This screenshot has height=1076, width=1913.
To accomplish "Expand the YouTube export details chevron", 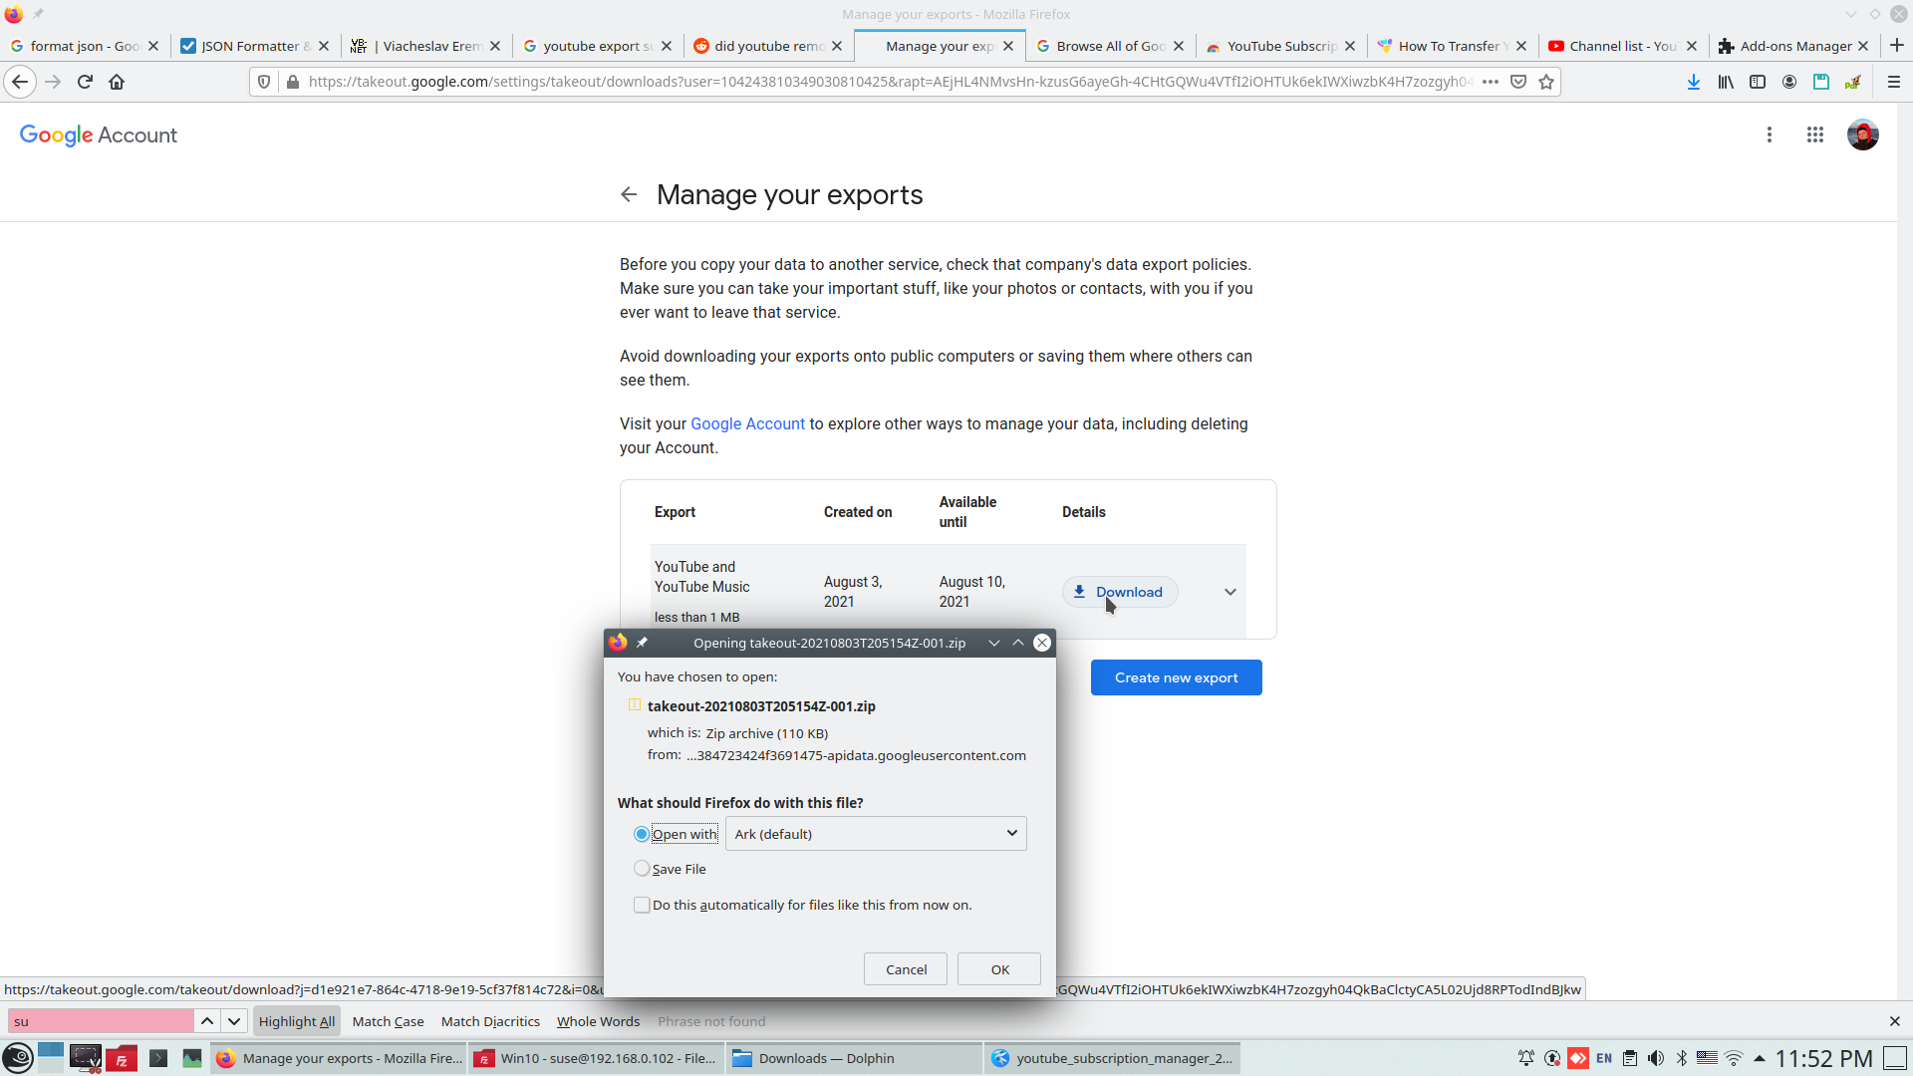I will tap(1230, 592).
